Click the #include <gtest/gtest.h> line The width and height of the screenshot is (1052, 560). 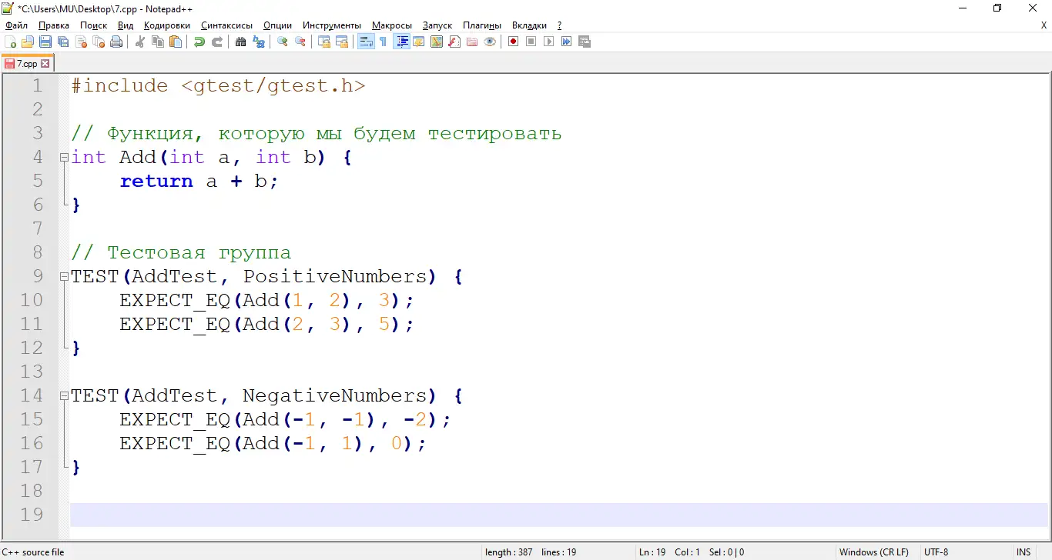[x=218, y=85]
